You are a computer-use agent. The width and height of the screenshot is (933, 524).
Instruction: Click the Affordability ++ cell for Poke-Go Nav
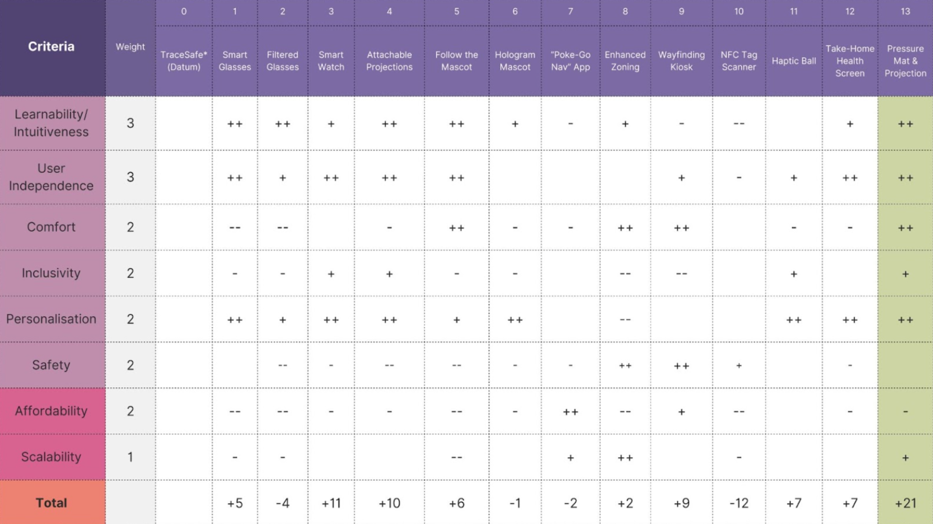click(x=570, y=411)
